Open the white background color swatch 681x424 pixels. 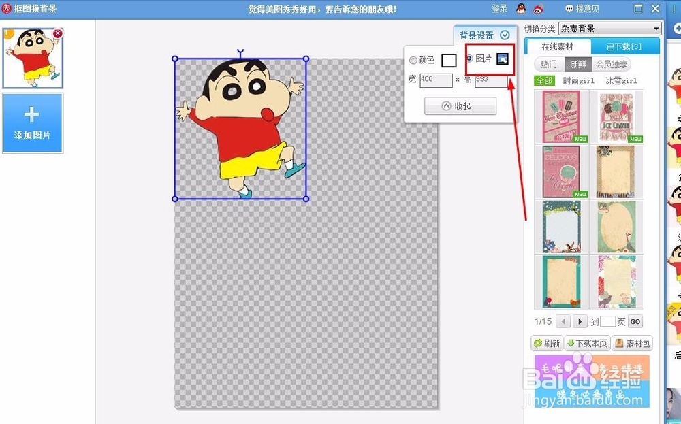[x=449, y=61]
